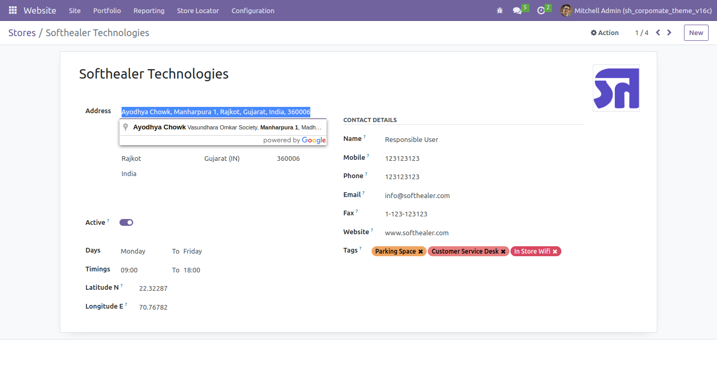Select the Ayodhya Chowk address suggestion
The height and width of the screenshot is (372, 717).
[223, 127]
